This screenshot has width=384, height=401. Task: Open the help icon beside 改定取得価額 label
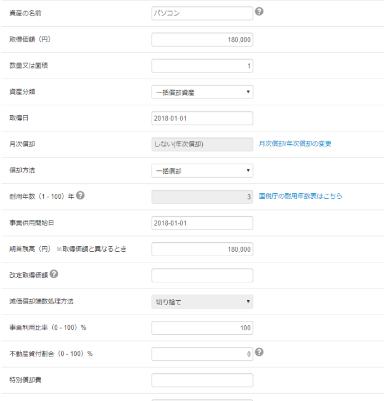click(54, 274)
